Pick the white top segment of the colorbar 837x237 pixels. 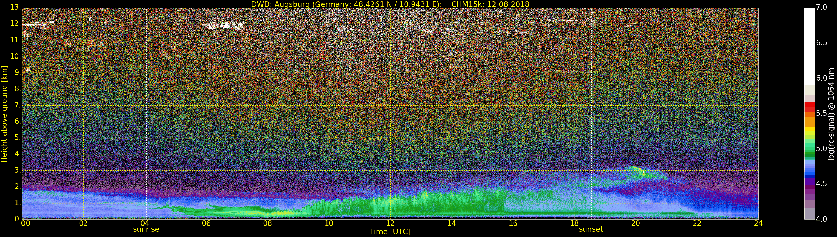coord(809,47)
